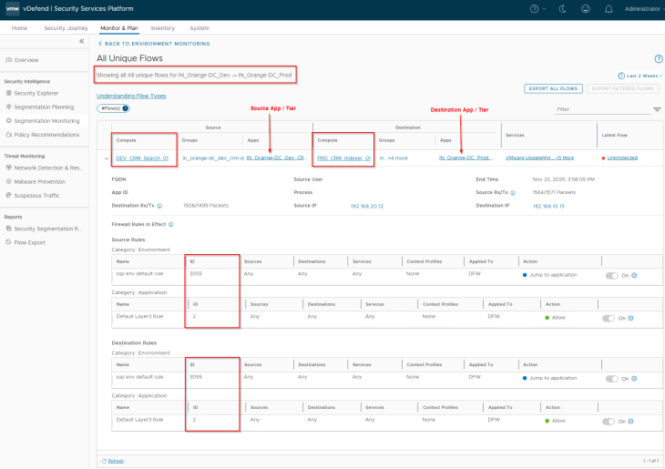Open the Last 2 Weeks time range dropdown
665x469 pixels.
pyautogui.click(x=639, y=76)
